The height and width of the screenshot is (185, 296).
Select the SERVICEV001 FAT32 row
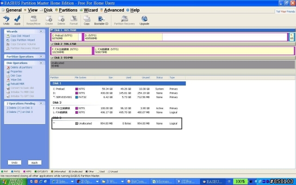[118, 97]
